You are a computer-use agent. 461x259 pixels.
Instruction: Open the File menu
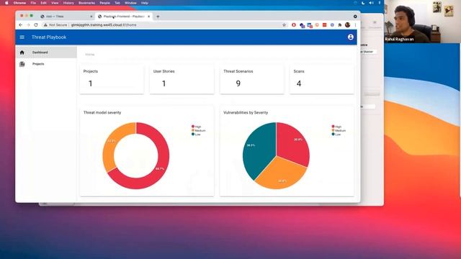[x=33, y=3]
